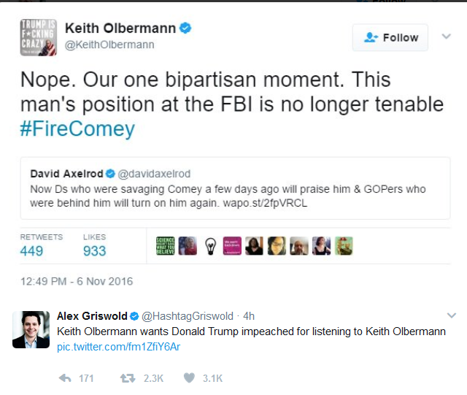Open the #FireComey hashtag
This screenshot has width=467, height=395.
[77, 129]
